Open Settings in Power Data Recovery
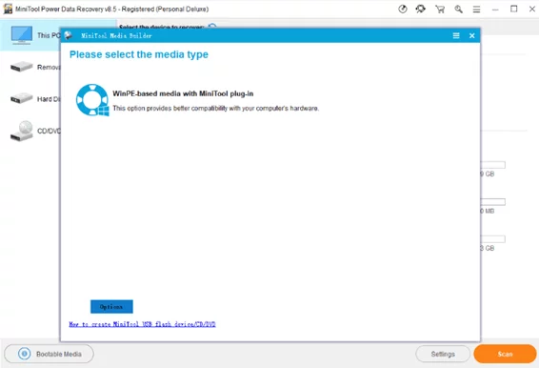Image resolution: width=539 pixels, height=368 pixels. tap(443, 354)
